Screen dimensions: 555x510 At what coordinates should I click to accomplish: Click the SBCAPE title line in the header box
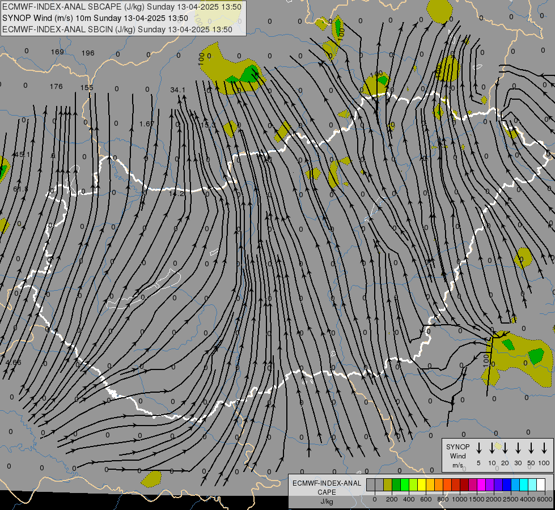point(122,7)
